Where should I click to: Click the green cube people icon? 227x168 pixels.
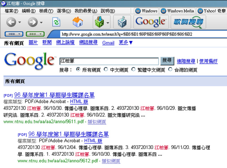click(x=99, y=22)
